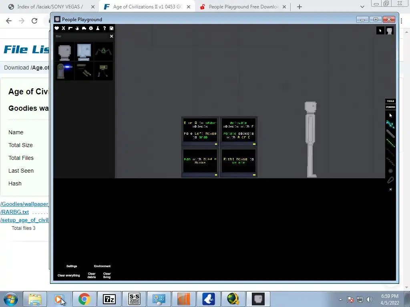The width and height of the screenshot is (410, 307).
Task: Open the firearms gun category
Action: pos(70,28)
